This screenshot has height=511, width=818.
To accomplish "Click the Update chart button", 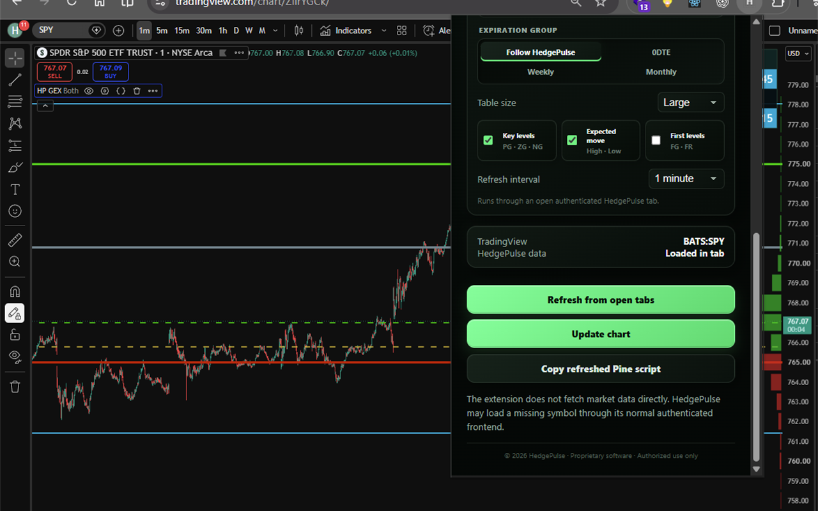I will (x=601, y=334).
